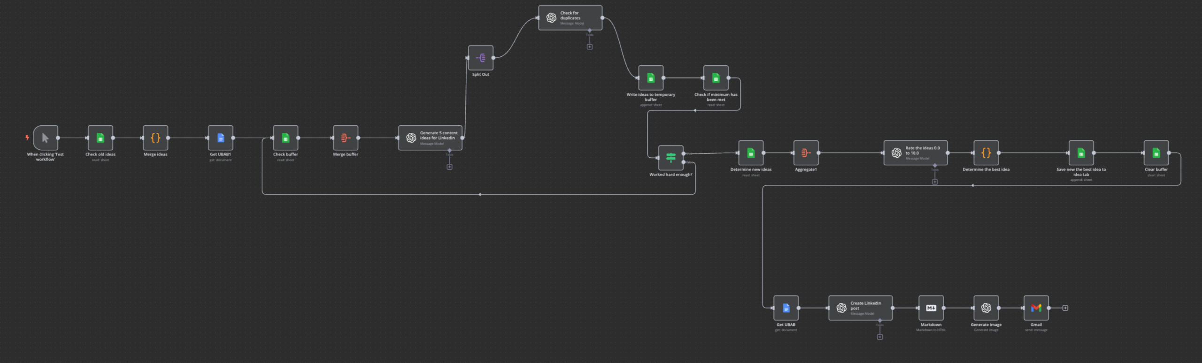The image size is (1202, 363).
Task: Open the 'Check for duplicates' OpenAI node
Action: pyautogui.click(x=570, y=18)
